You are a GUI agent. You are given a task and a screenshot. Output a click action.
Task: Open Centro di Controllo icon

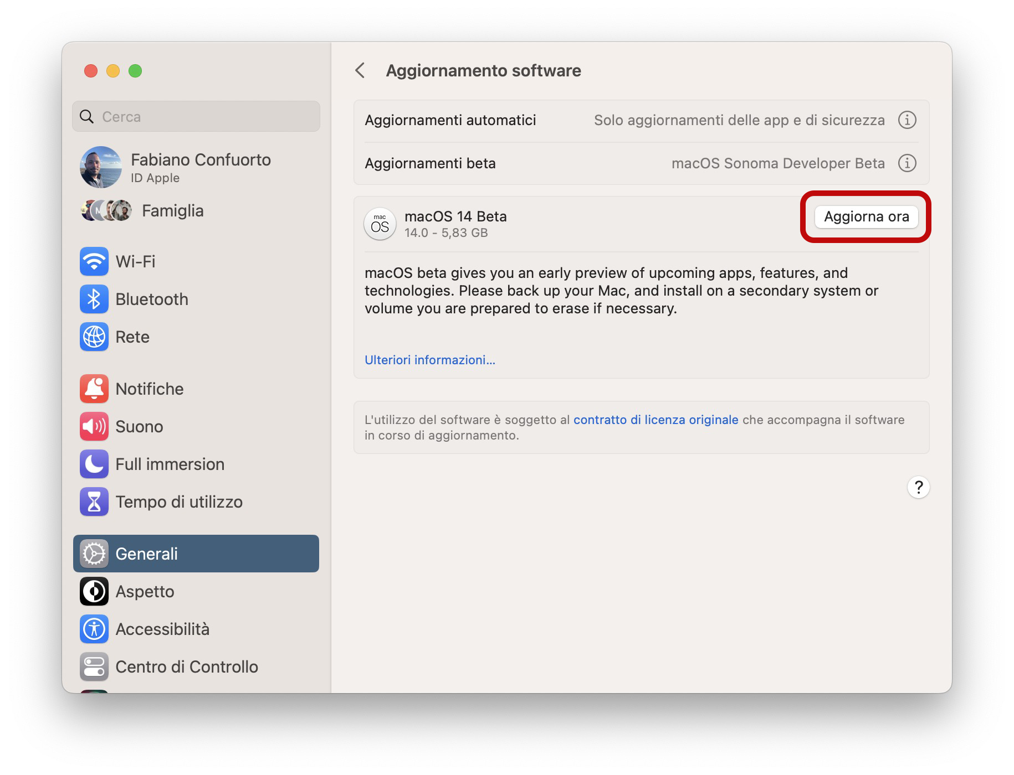click(x=94, y=666)
